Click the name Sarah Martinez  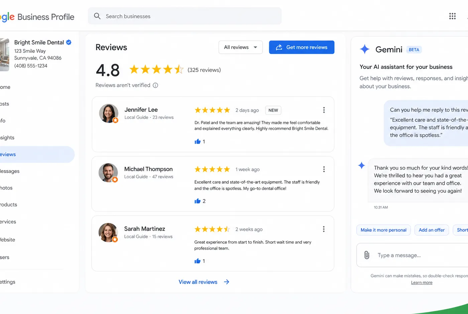tap(144, 229)
